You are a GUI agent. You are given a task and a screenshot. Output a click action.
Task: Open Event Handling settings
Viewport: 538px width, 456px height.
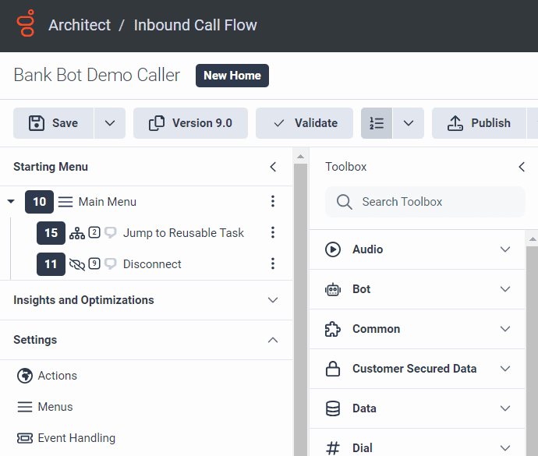pyautogui.click(x=76, y=438)
